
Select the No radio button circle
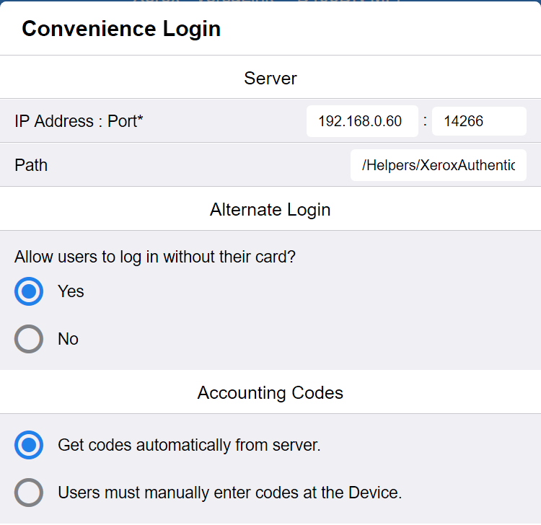(x=29, y=339)
